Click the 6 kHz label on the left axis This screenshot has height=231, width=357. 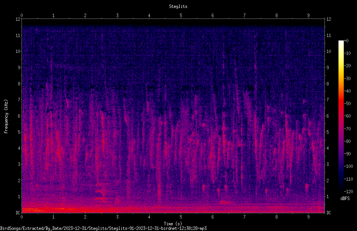pyautogui.click(x=19, y=116)
